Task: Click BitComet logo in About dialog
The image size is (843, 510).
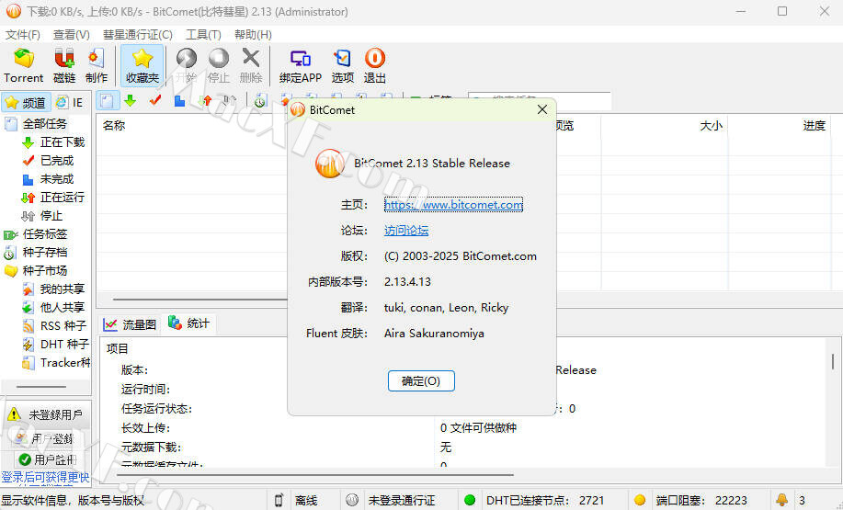Action: pos(329,164)
